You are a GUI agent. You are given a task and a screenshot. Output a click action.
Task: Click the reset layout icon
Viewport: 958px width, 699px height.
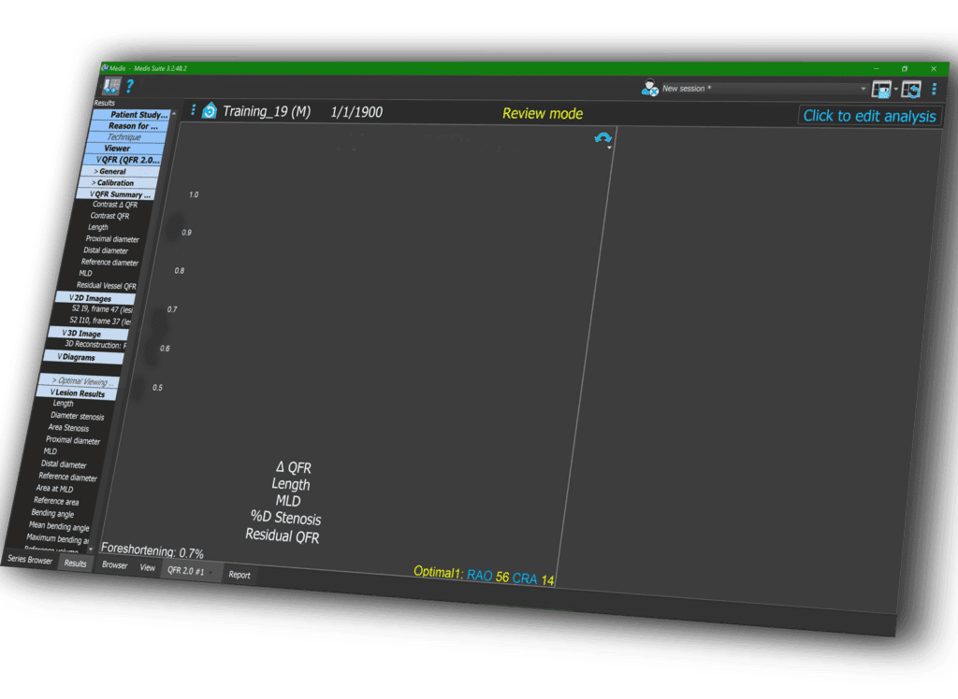click(911, 90)
